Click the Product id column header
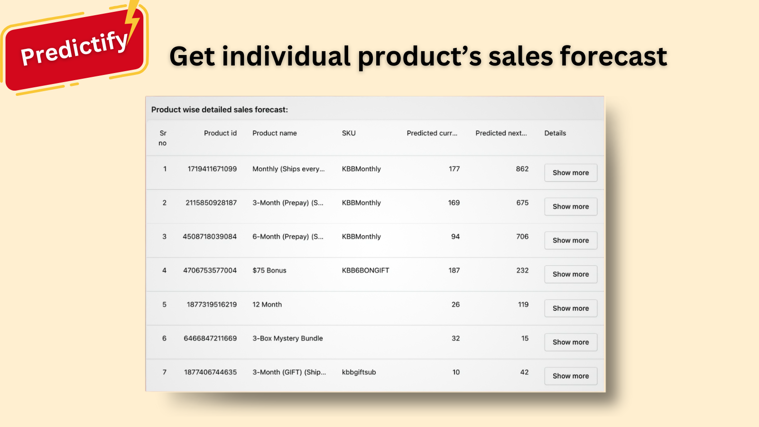This screenshot has height=427, width=759. [x=220, y=133]
